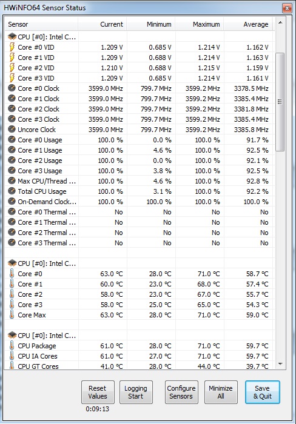Click the Minimize All button
The width and height of the screenshot is (296, 424).
coord(221,392)
